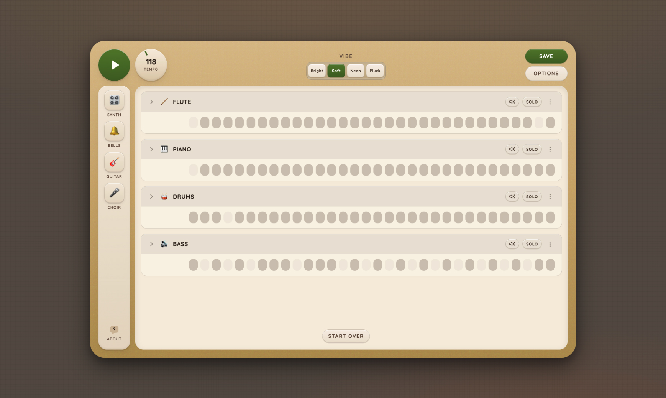Expand the Flute track

[151, 102]
